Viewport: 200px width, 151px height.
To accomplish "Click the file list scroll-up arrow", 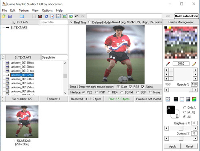I will pos(65,63).
